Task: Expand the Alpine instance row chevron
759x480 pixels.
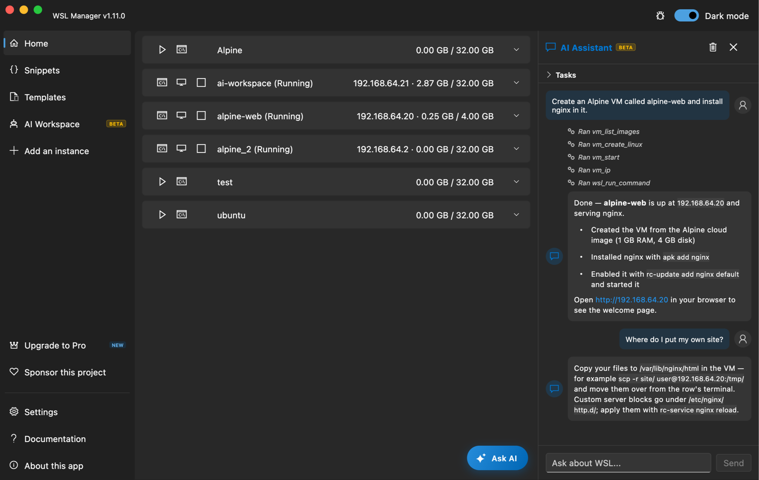Action: click(x=517, y=50)
